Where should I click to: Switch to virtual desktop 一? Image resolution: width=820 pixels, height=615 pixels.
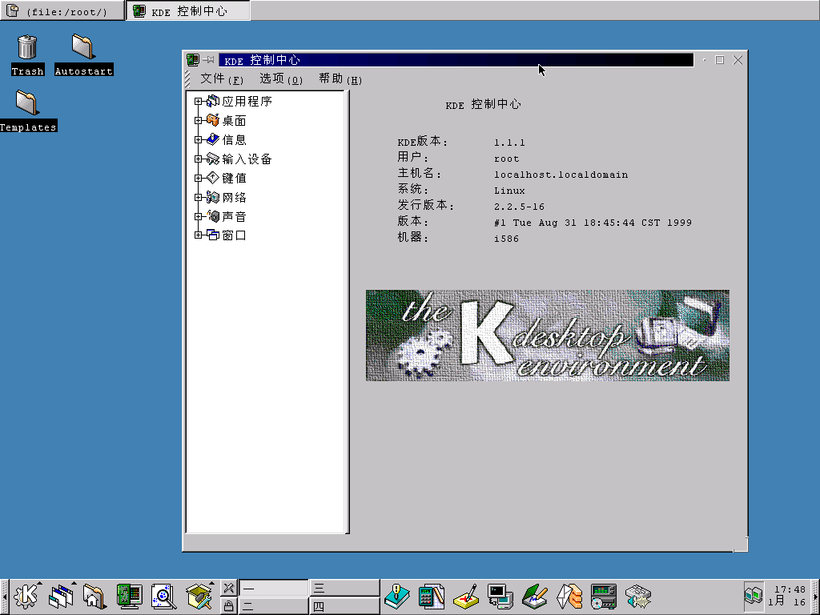click(x=274, y=589)
